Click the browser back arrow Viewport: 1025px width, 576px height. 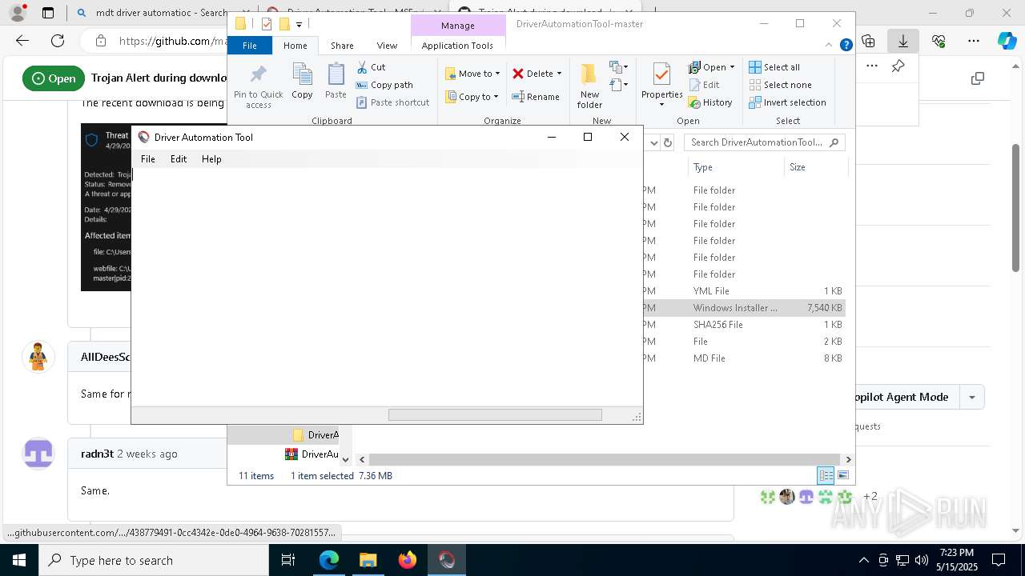coord(22,41)
